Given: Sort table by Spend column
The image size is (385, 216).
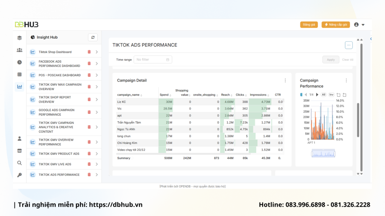Looking at the screenshot, I should pyautogui.click(x=165, y=95).
